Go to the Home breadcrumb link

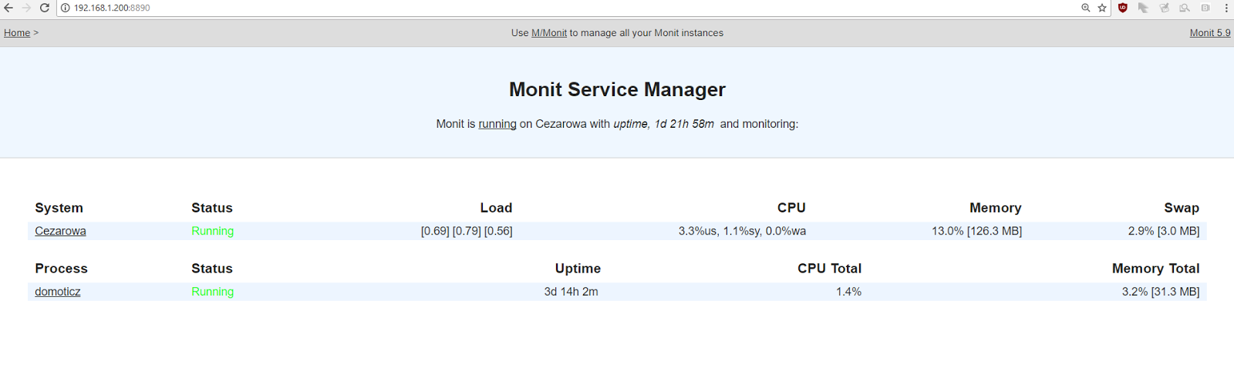point(17,33)
